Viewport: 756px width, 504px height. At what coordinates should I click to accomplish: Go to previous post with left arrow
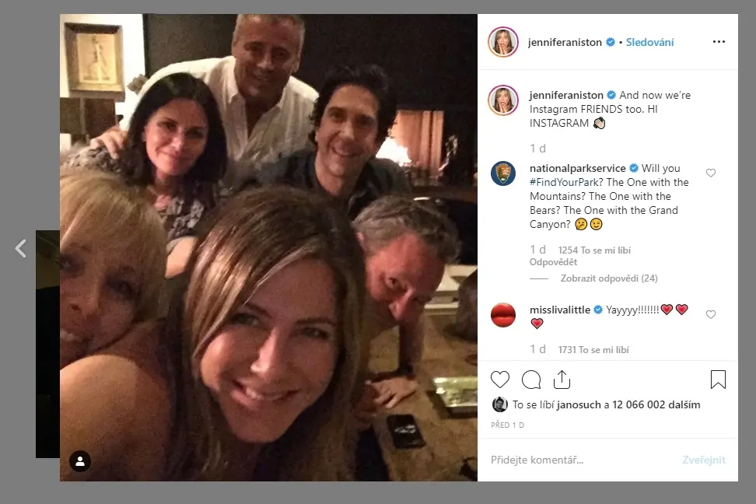[x=21, y=248]
